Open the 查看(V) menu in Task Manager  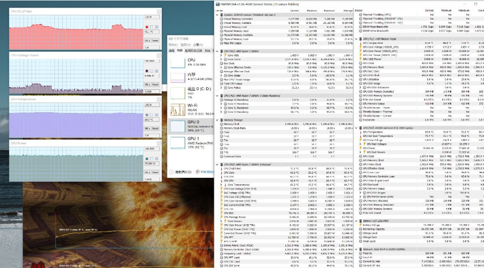(198, 45)
